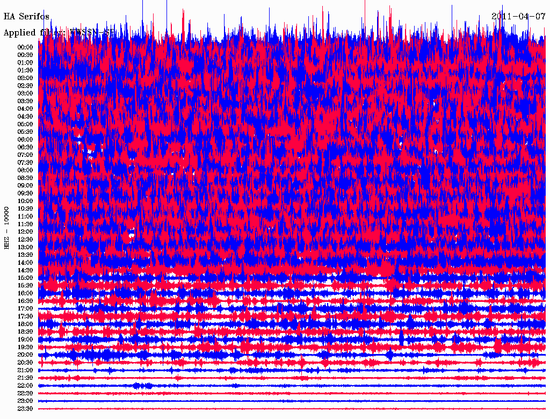Image resolution: width=550 pixels, height=419 pixels.
Task: Select the 03:00 time label
Action: pyautogui.click(x=25, y=93)
